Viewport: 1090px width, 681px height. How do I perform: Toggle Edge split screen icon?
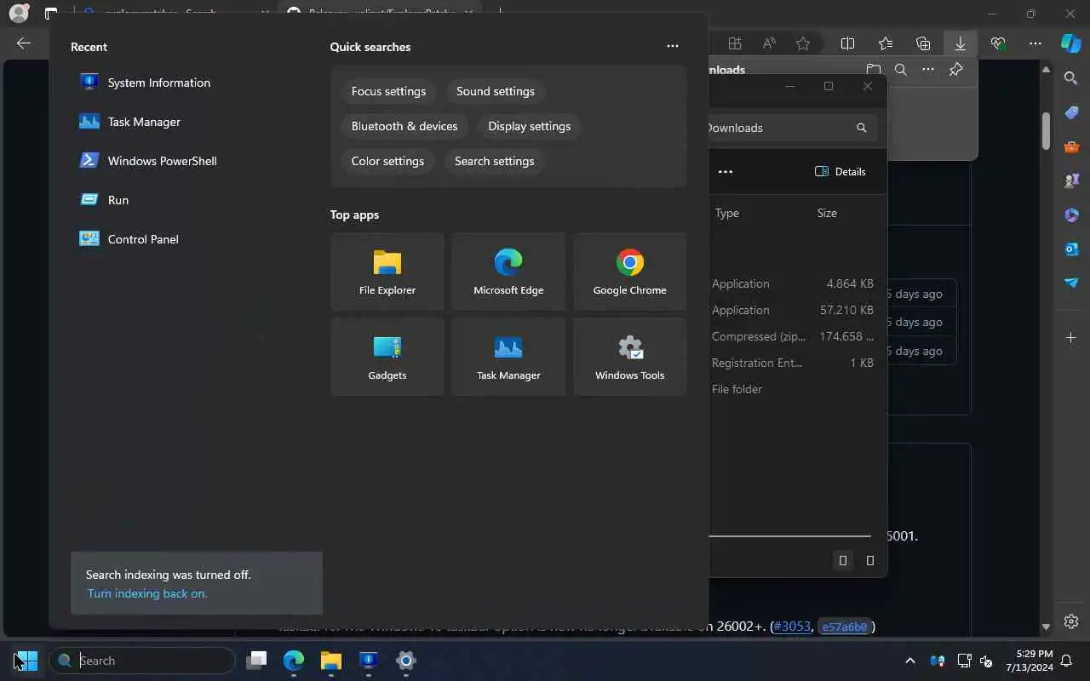coord(848,43)
